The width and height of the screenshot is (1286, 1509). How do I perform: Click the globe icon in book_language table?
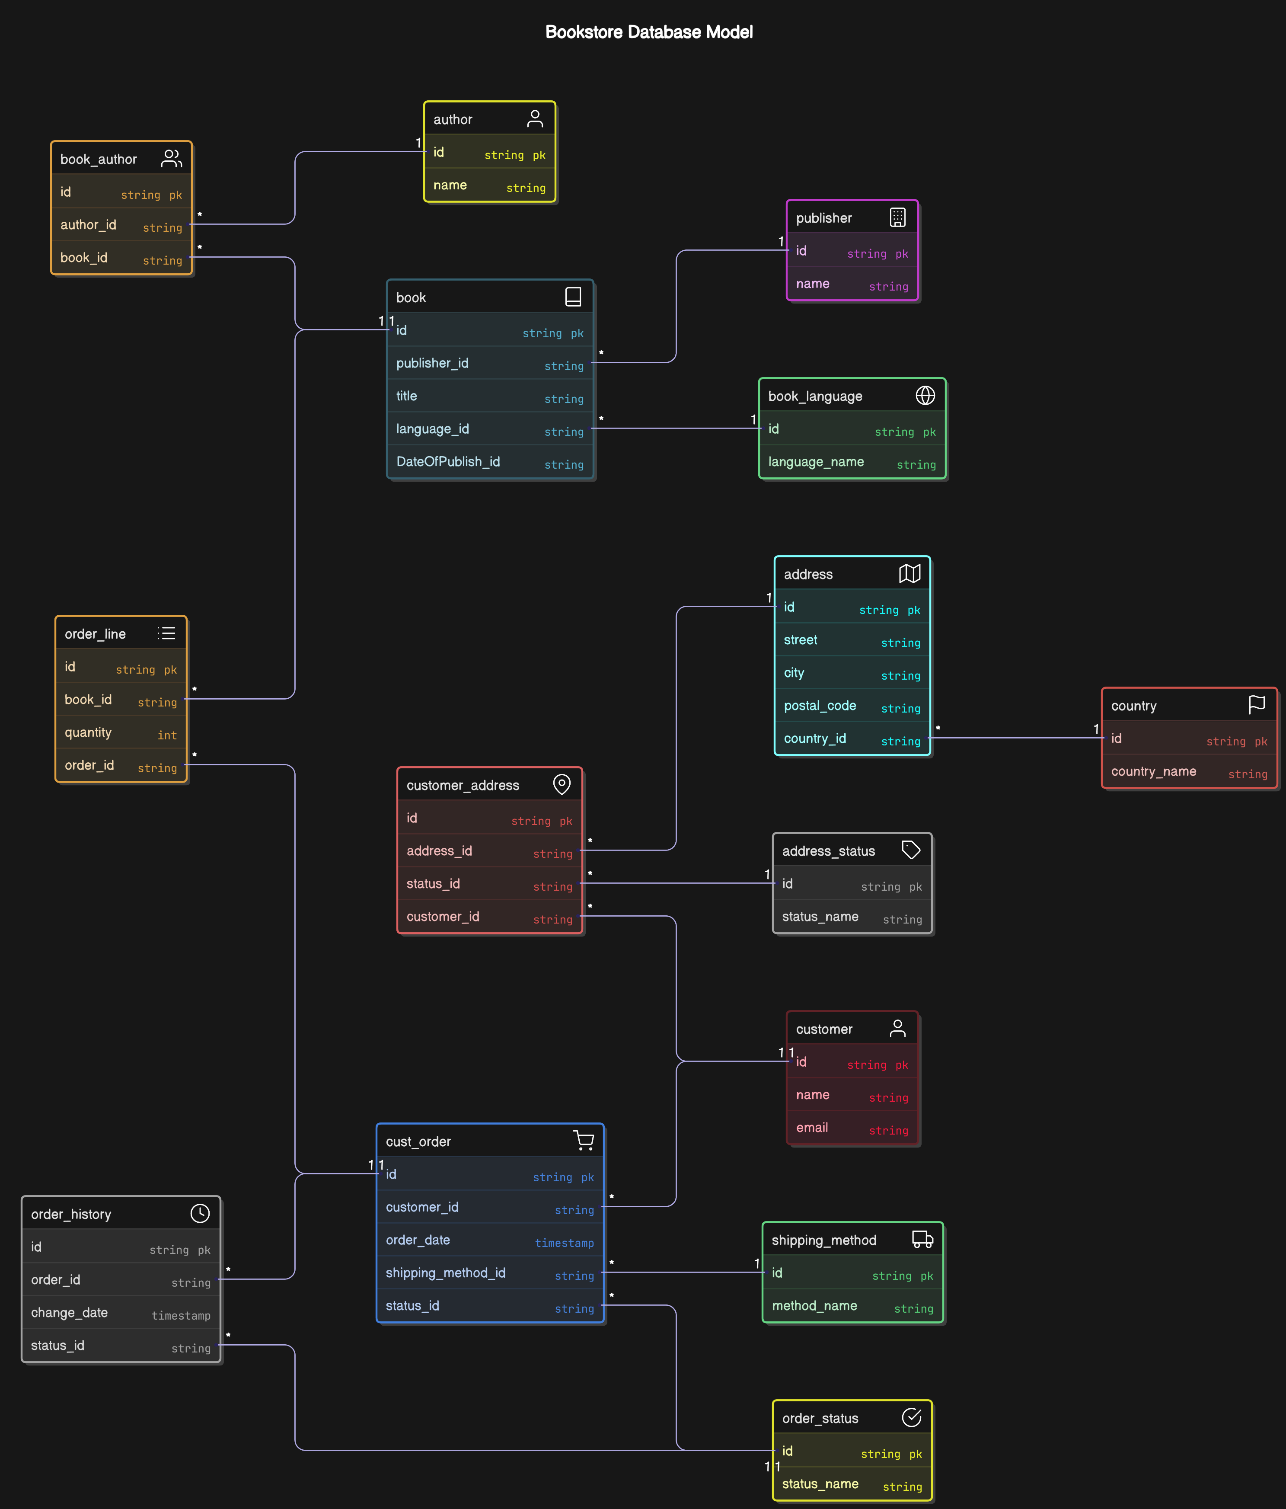tap(925, 396)
